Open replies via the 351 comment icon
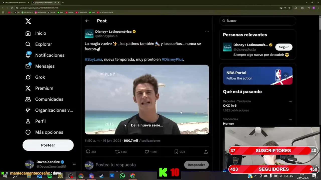 (x=91, y=152)
